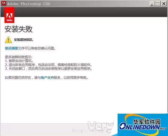Select tip 3 about 关闭此窗口

(x=48, y=69)
